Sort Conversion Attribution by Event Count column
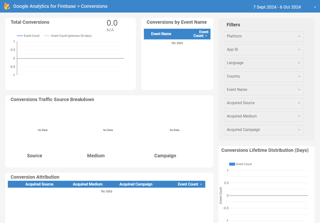 pos(188,184)
